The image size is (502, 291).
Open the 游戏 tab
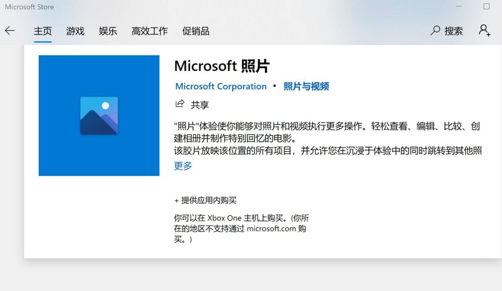75,31
